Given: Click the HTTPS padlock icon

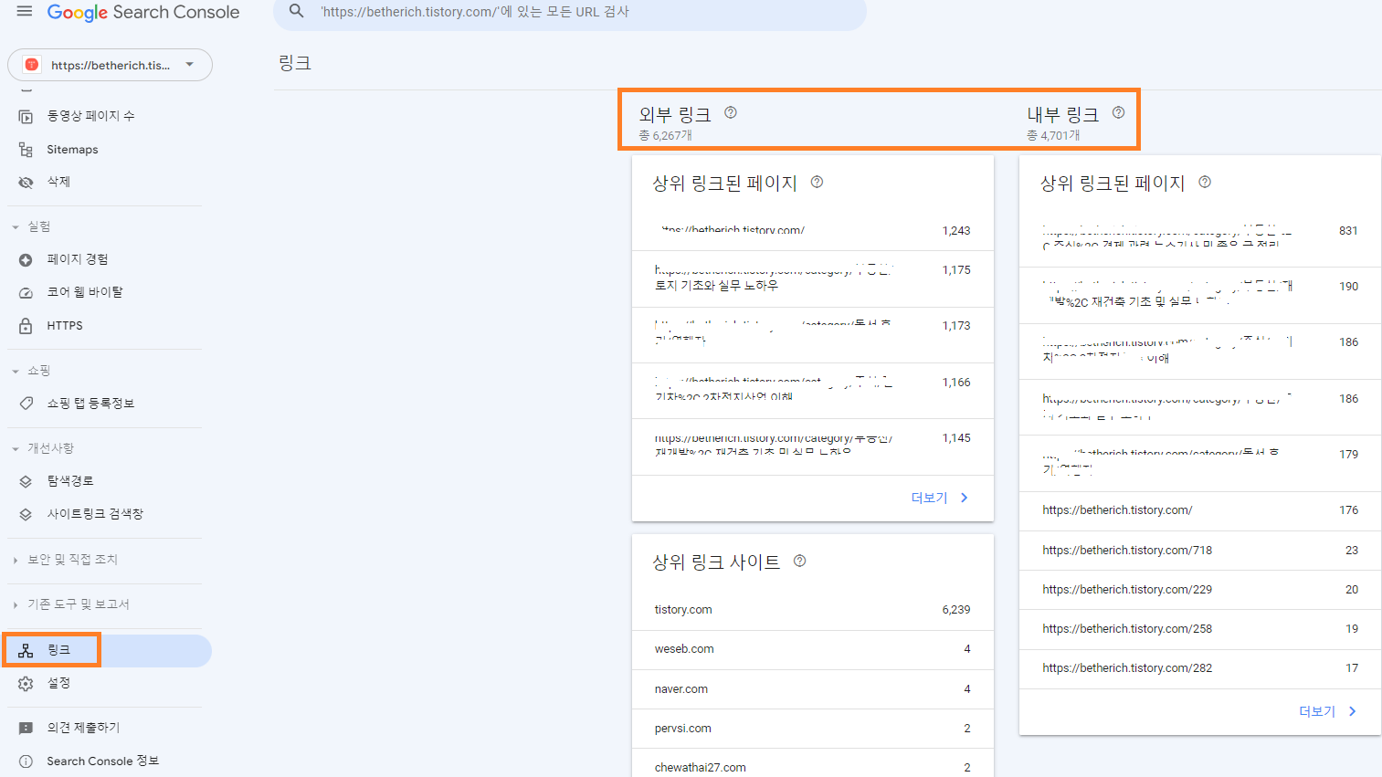Looking at the screenshot, I should point(26,325).
